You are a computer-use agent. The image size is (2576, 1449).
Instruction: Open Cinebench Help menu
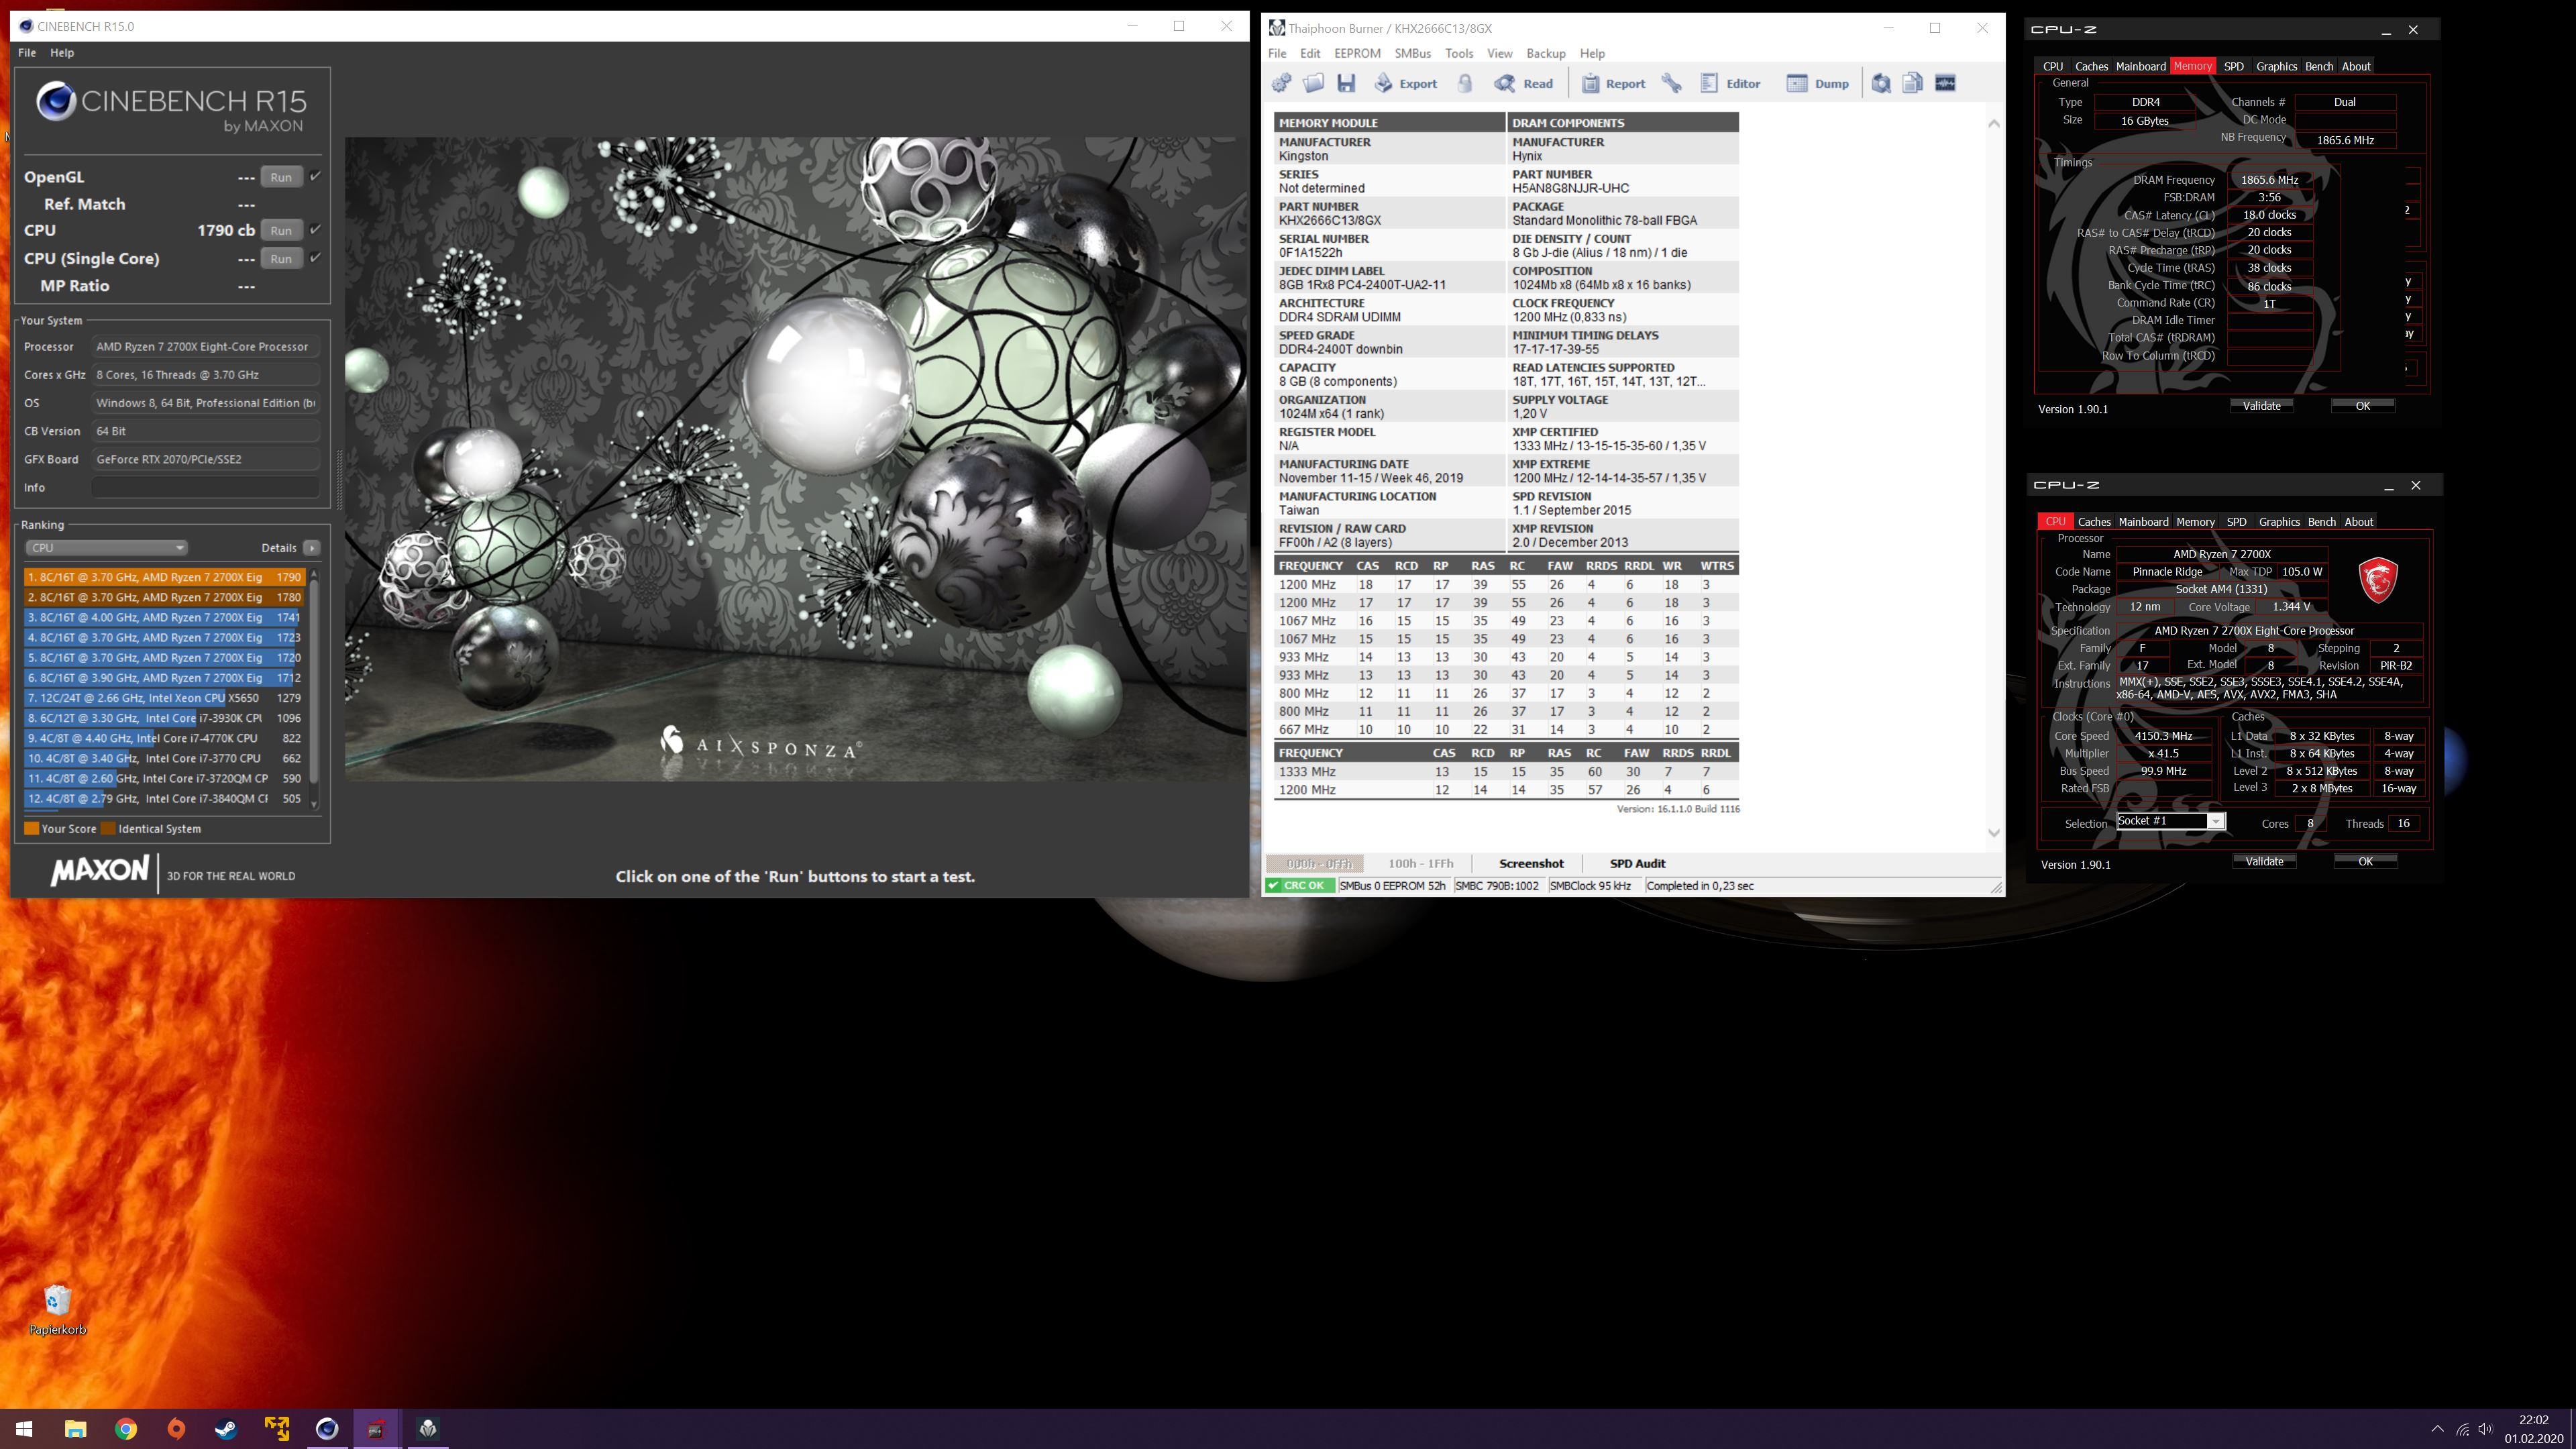click(62, 53)
